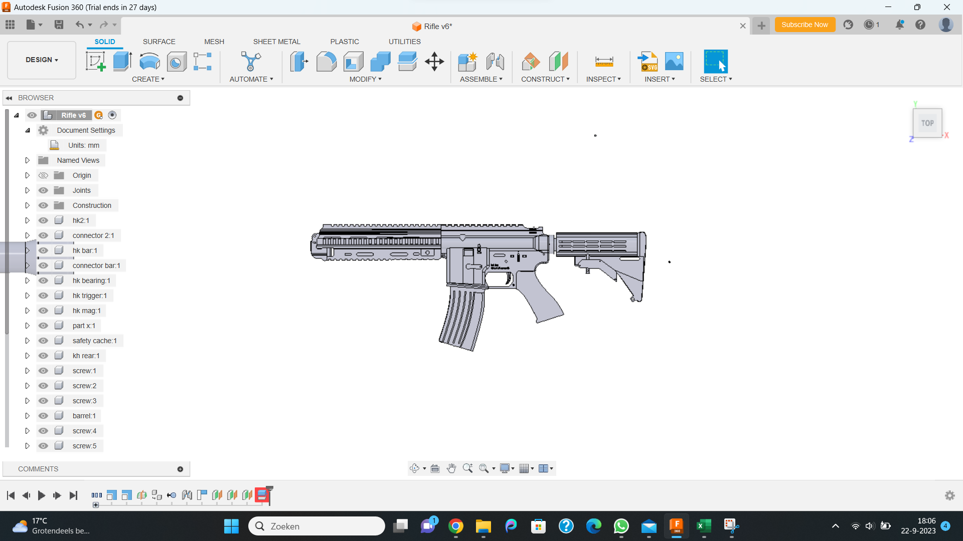Screen dimensions: 963x541
Task: Open Excel from the taskbar
Action: pos(704,526)
